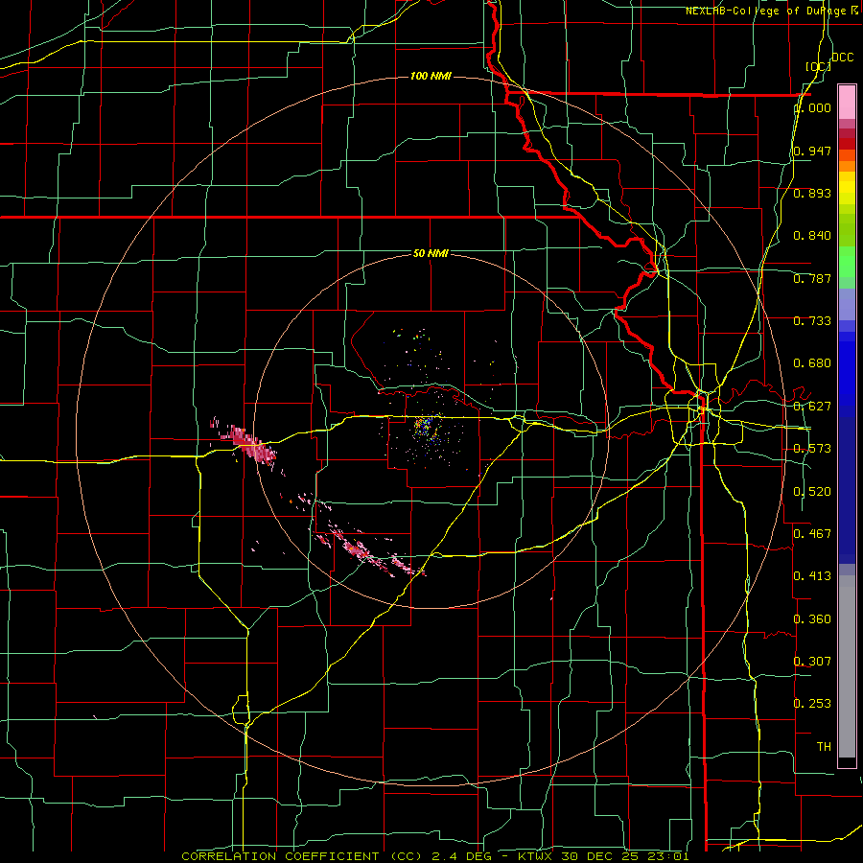
Task: Click the 0.787 legend value
Action: click(x=812, y=278)
